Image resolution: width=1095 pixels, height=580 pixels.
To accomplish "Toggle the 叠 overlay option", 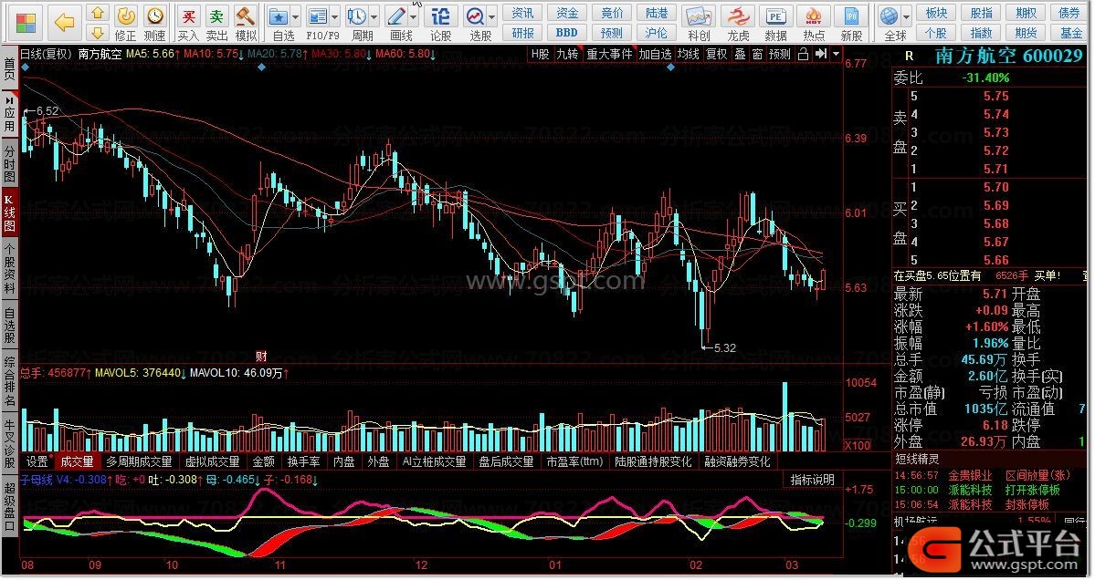I will (x=740, y=54).
